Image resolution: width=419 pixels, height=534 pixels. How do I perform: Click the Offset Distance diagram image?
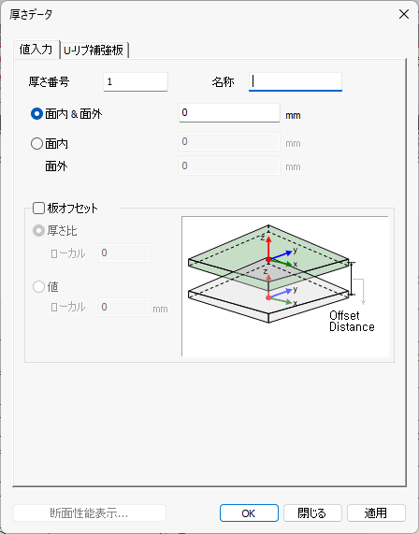(x=285, y=286)
